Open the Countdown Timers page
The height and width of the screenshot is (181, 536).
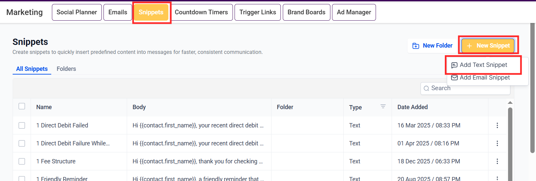pyautogui.click(x=201, y=12)
